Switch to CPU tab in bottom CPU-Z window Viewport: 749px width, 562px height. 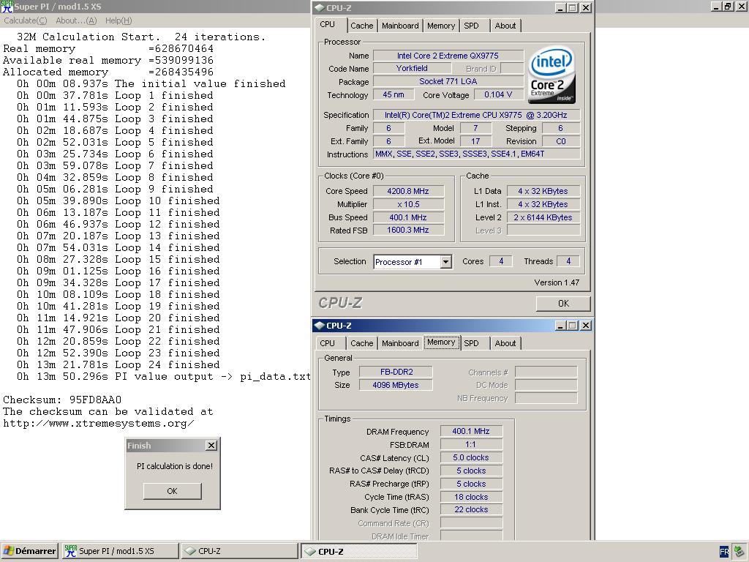328,343
